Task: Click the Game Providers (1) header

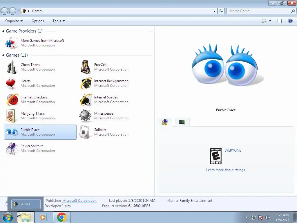Action: point(24,31)
